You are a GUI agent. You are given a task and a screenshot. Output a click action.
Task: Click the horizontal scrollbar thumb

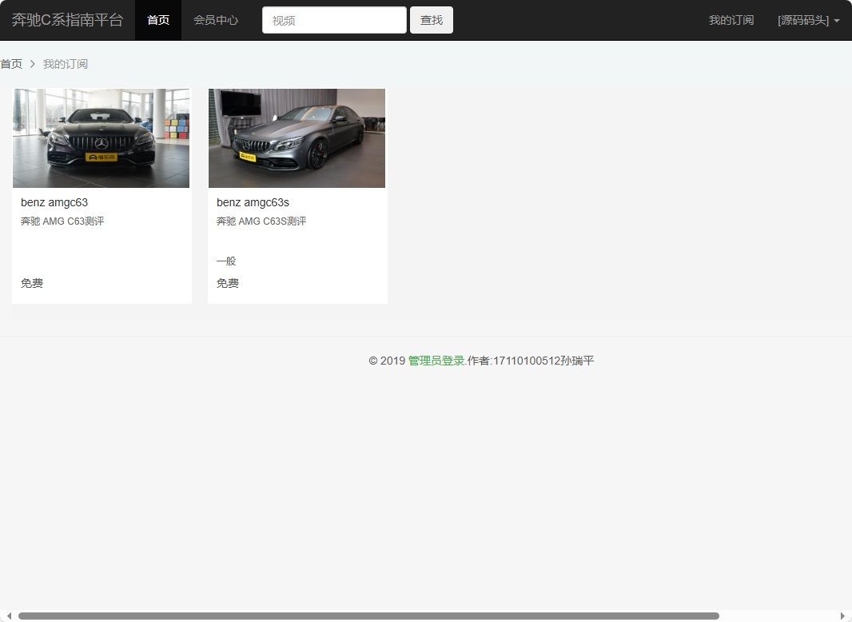(x=368, y=616)
